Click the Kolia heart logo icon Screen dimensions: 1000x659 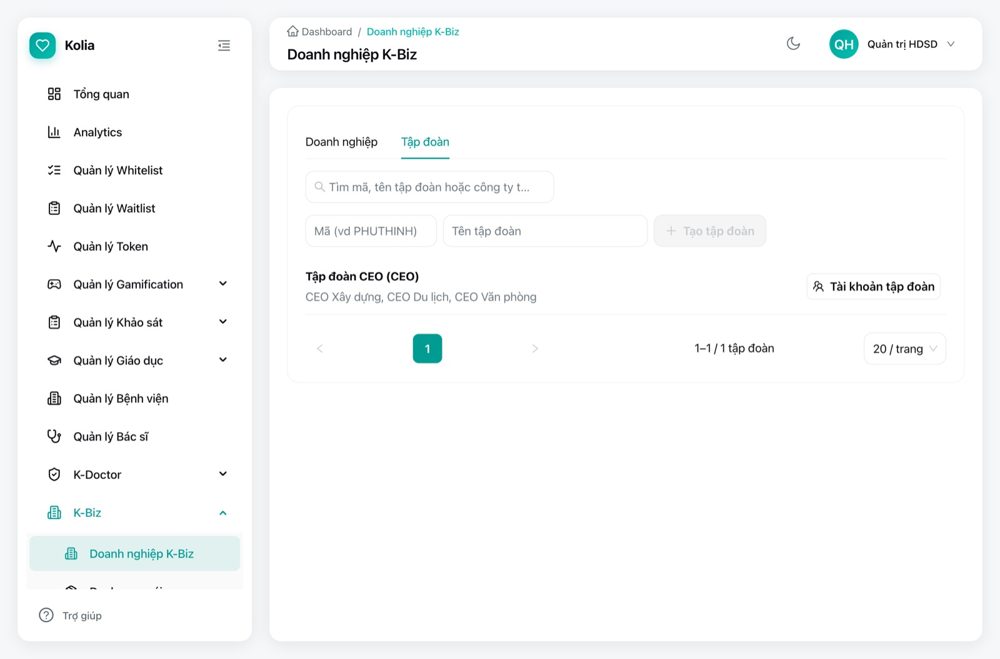click(x=42, y=45)
